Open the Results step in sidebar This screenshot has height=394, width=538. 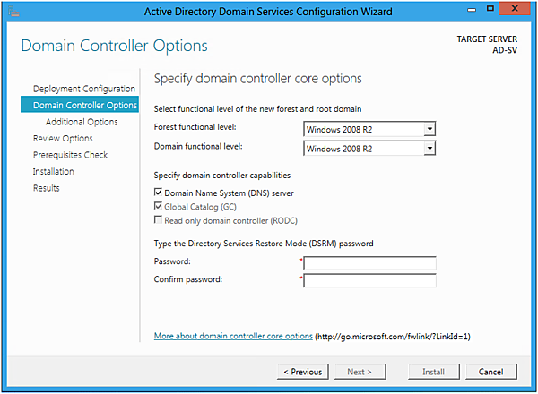pos(47,188)
